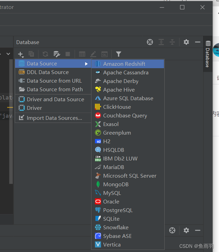Click the Duplicate data source toolbar icon
Screen dimensions: 219x252
click(x=31, y=54)
